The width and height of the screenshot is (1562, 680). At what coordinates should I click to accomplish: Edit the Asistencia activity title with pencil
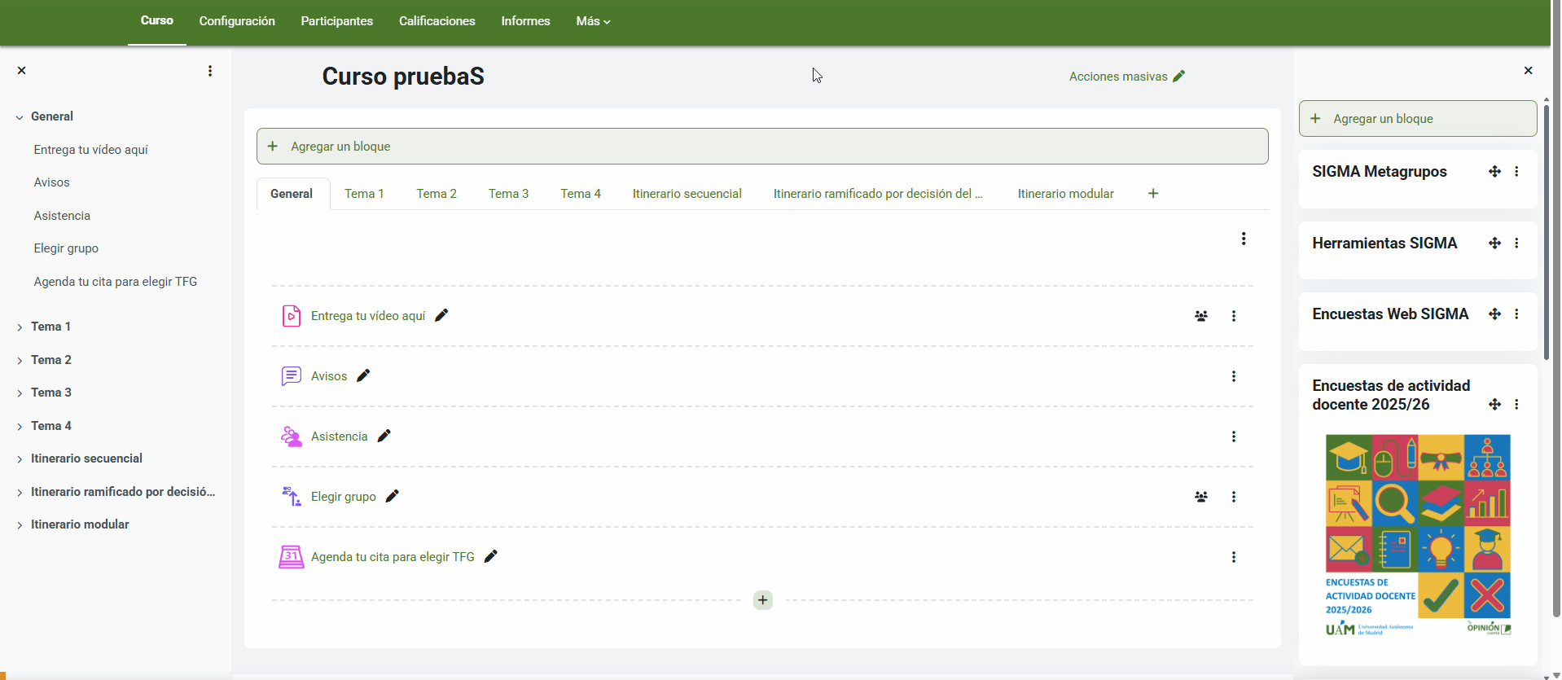click(x=384, y=436)
